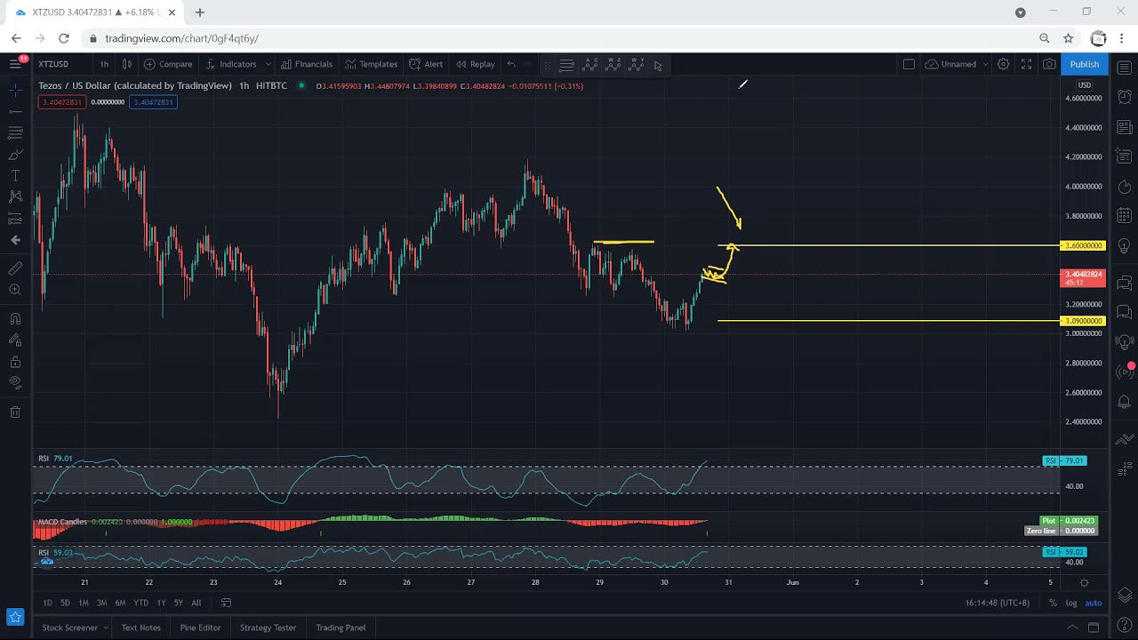The height and width of the screenshot is (640, 1138).
Task: Select the text annotation tool
Action: click(15, 176)
